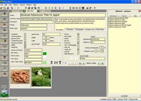Uncheck the moist soil checkbox
This screenshot has height=101, width=141.
78,43
